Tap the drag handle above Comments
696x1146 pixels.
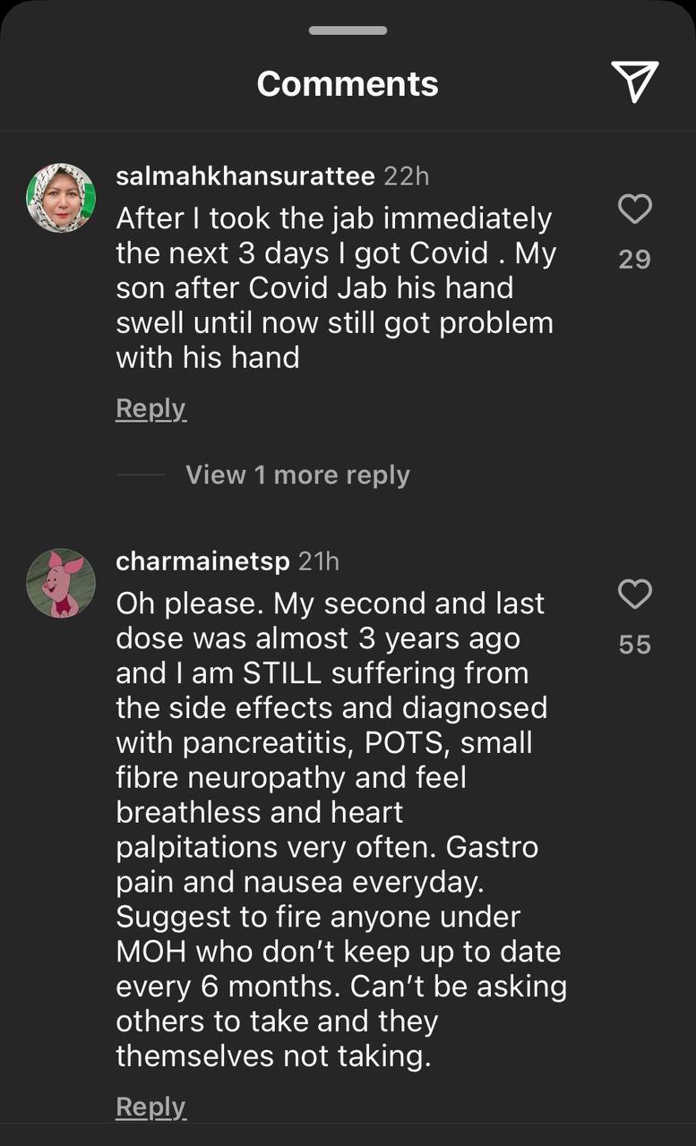point(348,30)
